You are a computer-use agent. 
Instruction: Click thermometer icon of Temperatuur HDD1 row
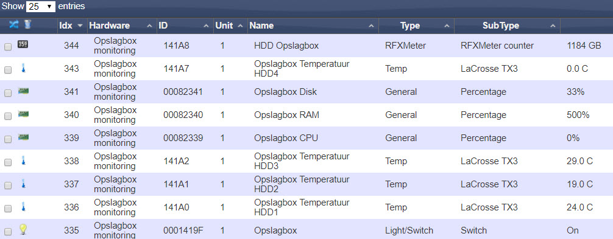(23, 207)
